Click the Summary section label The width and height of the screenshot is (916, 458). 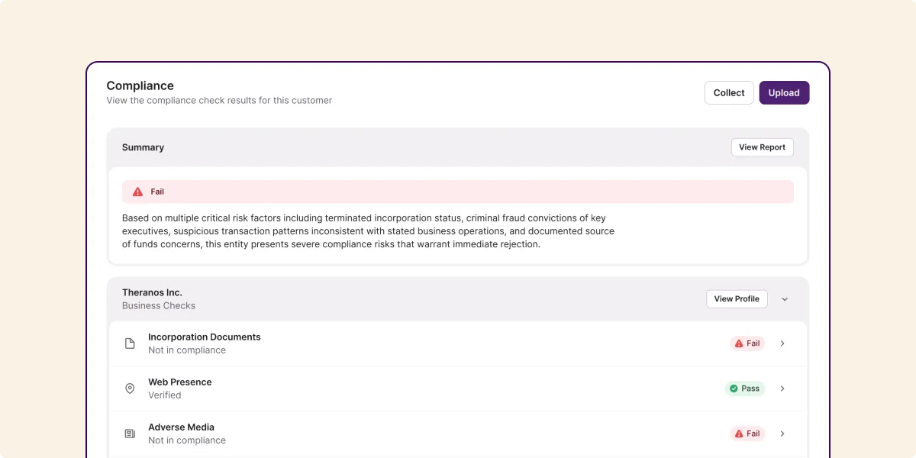click(143, 147)
